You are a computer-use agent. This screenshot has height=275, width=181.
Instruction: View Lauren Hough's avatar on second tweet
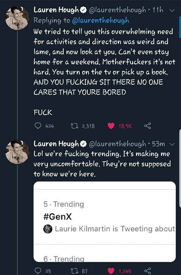point(17,152)
